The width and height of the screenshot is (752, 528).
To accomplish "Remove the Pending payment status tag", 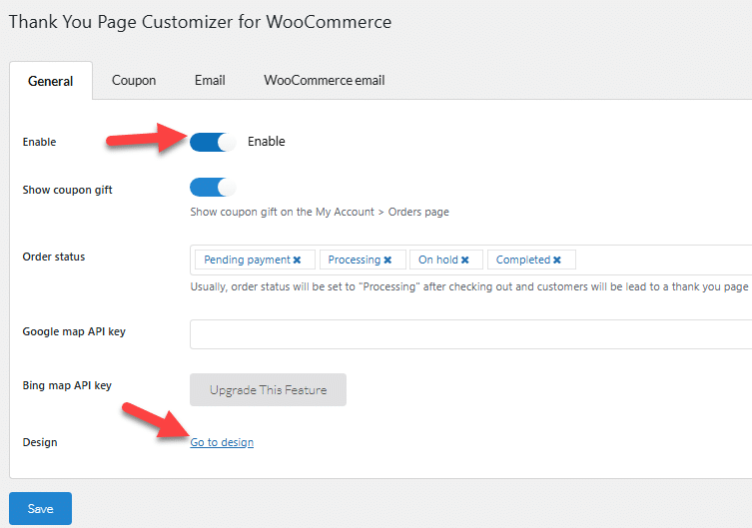I will coord(298,260).
